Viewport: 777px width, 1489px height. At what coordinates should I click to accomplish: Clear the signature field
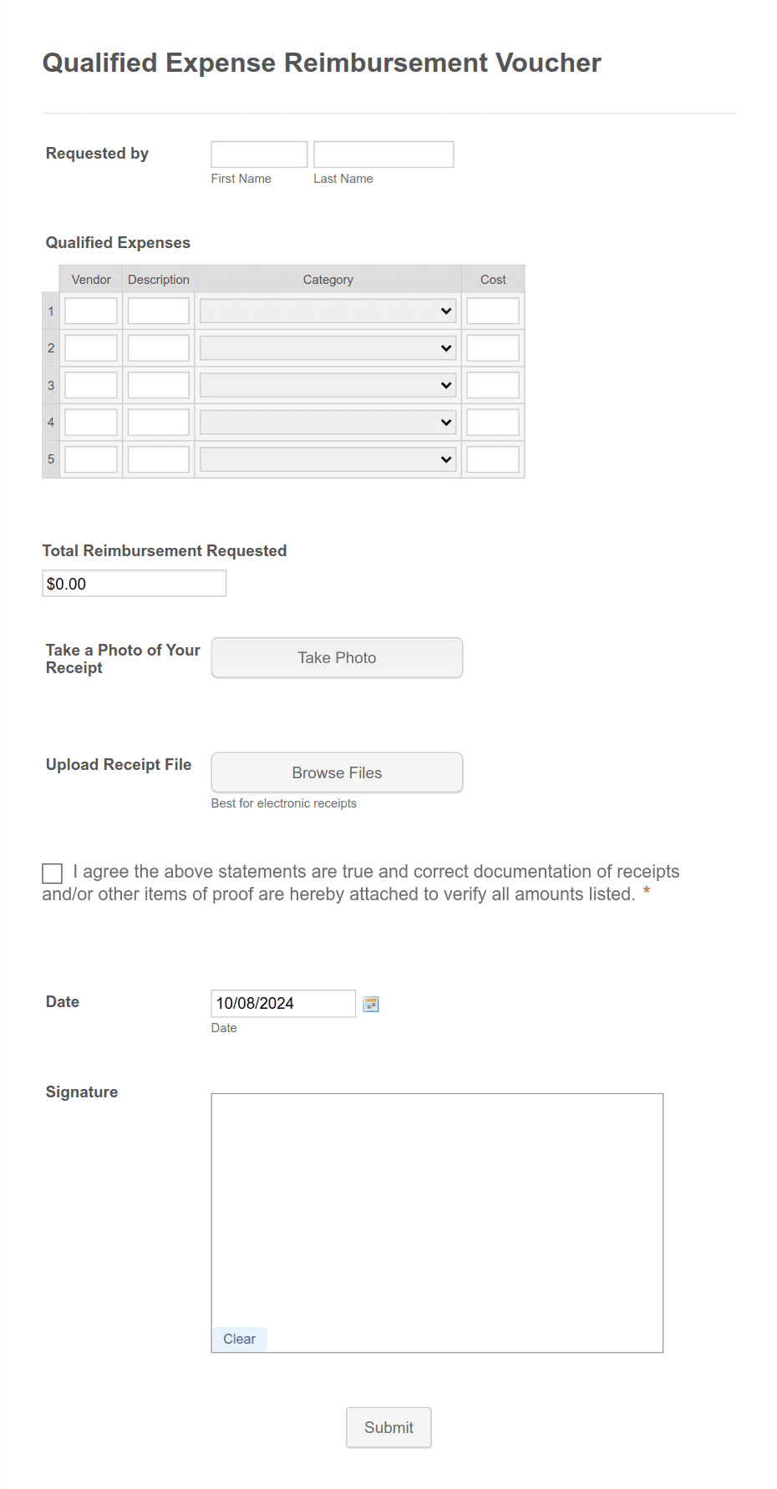pos(239,1338)
